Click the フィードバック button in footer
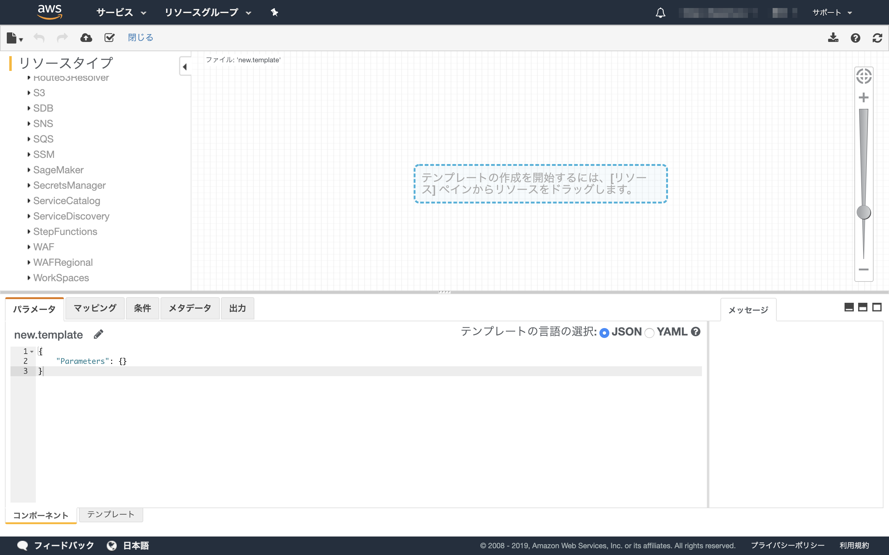The width and height of the screenshot is (889, 555). [56, 545]
